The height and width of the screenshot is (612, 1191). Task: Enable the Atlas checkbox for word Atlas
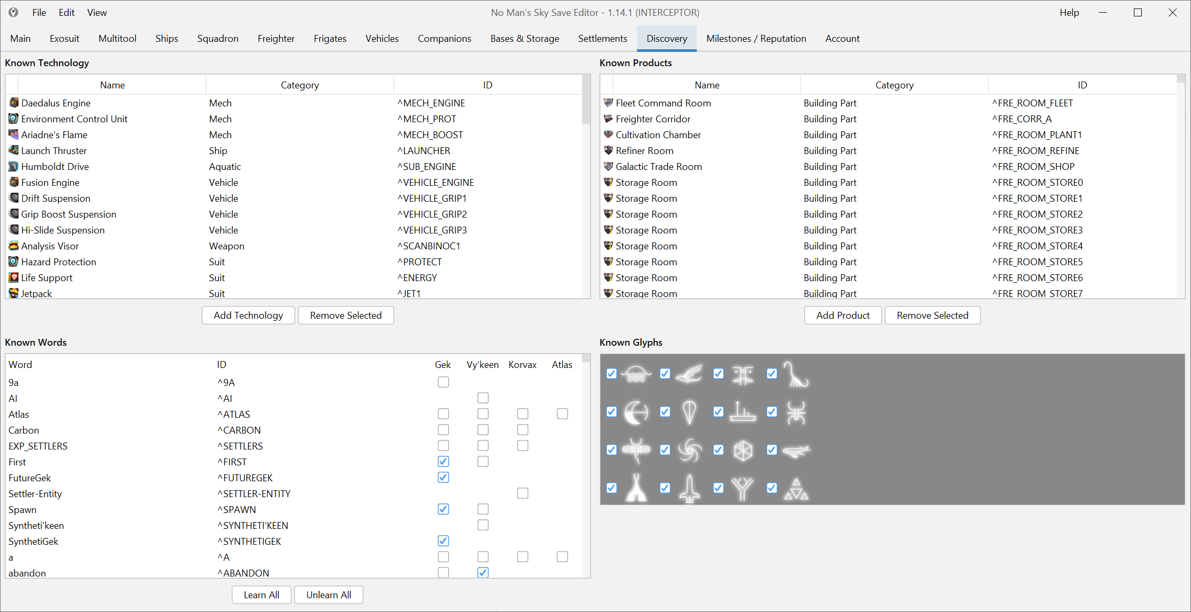pos(562,414)
